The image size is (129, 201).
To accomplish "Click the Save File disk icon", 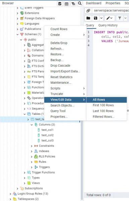I will point(95,18).
